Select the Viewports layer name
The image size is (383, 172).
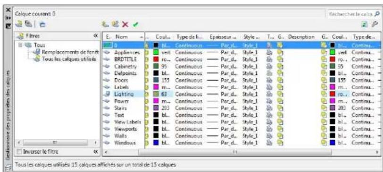(x=125, y=129)
